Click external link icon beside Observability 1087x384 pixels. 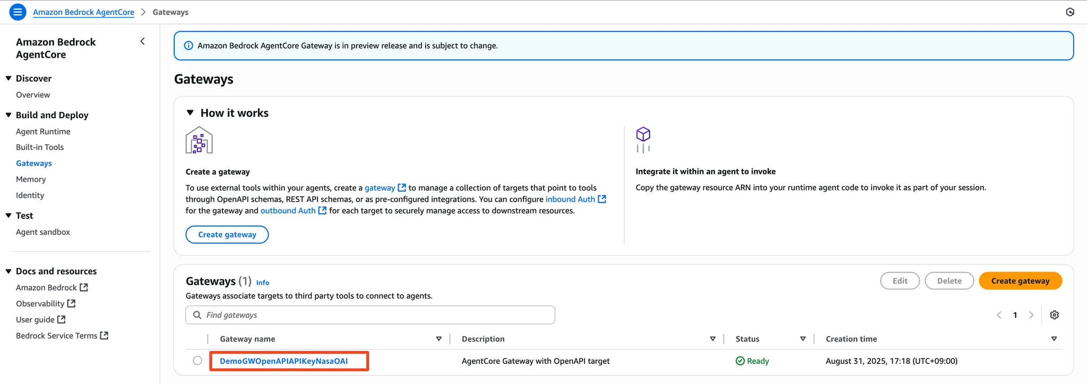pos(72,303)
